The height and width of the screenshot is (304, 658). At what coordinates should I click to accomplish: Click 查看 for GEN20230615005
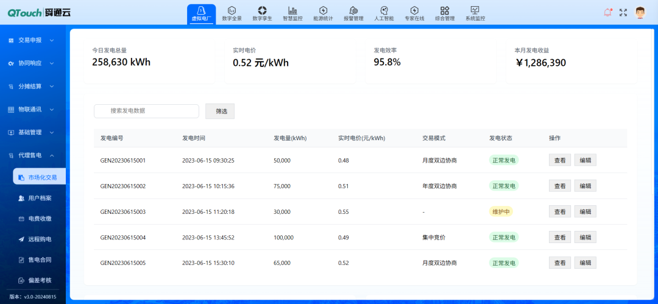(560, 263)
